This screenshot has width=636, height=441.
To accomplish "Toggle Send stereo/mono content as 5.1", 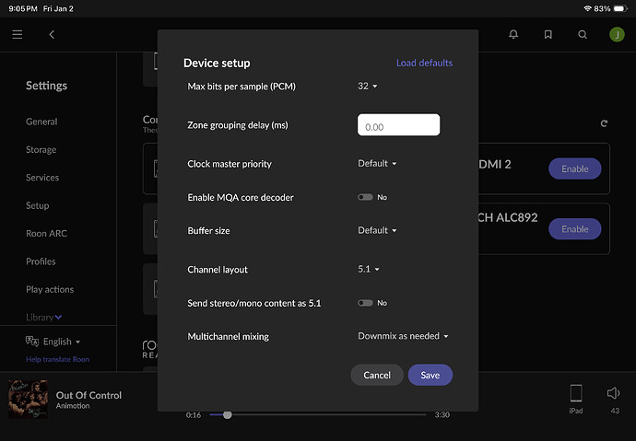I will (x=366, y=303).
